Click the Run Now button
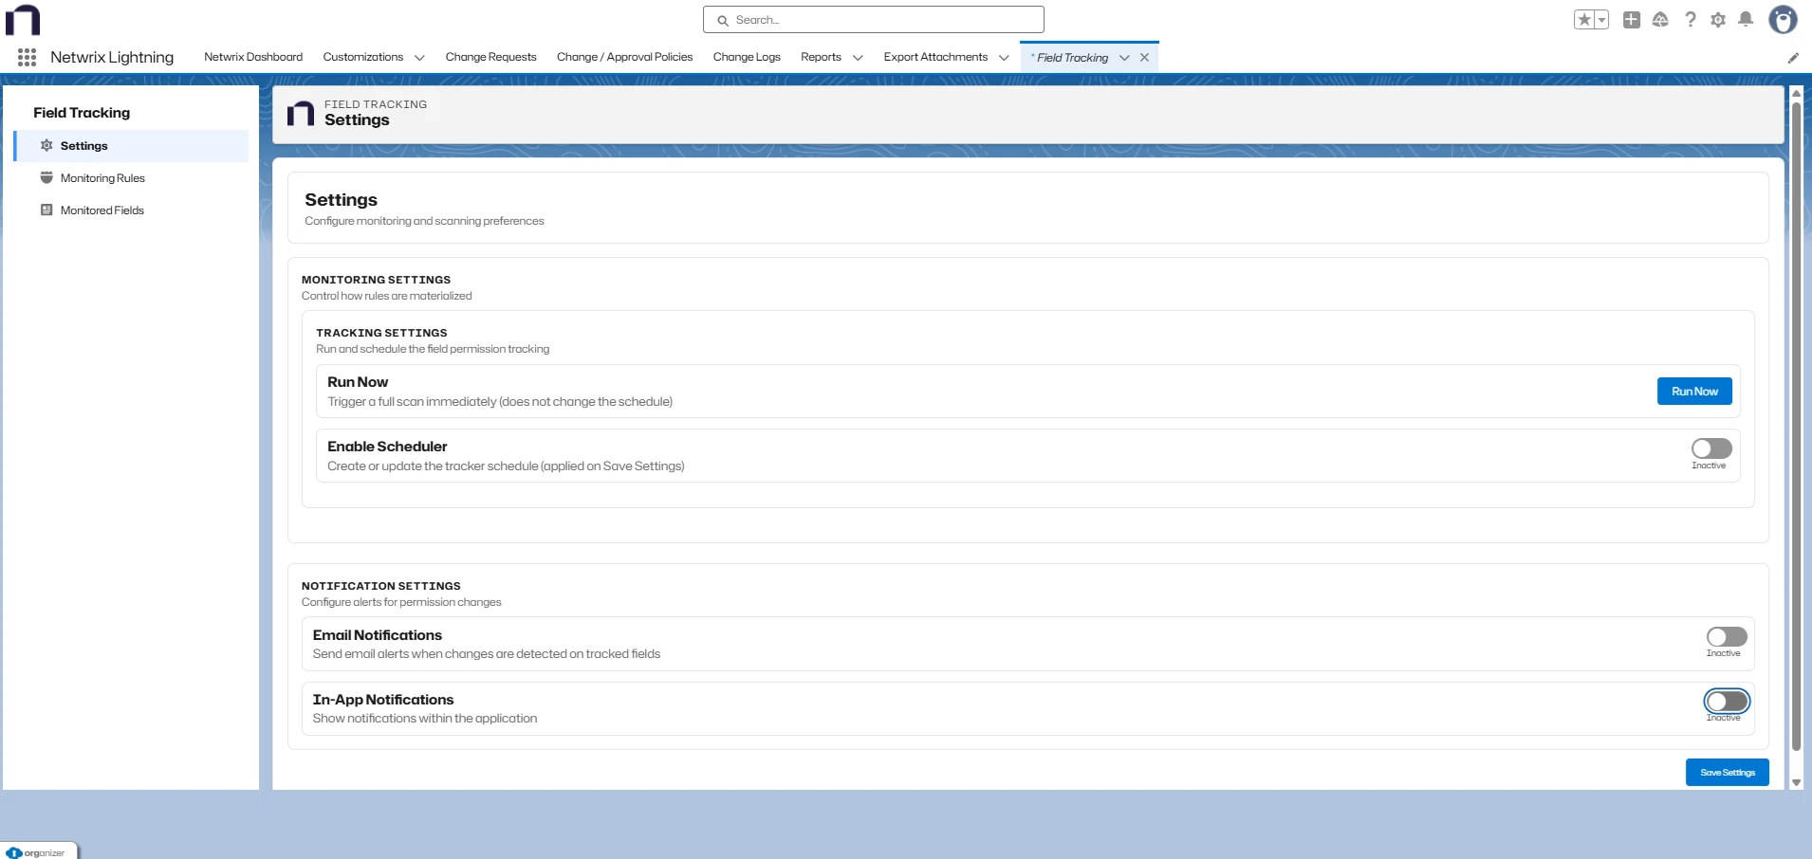 pyautogui.click(x=1693, y=392)
